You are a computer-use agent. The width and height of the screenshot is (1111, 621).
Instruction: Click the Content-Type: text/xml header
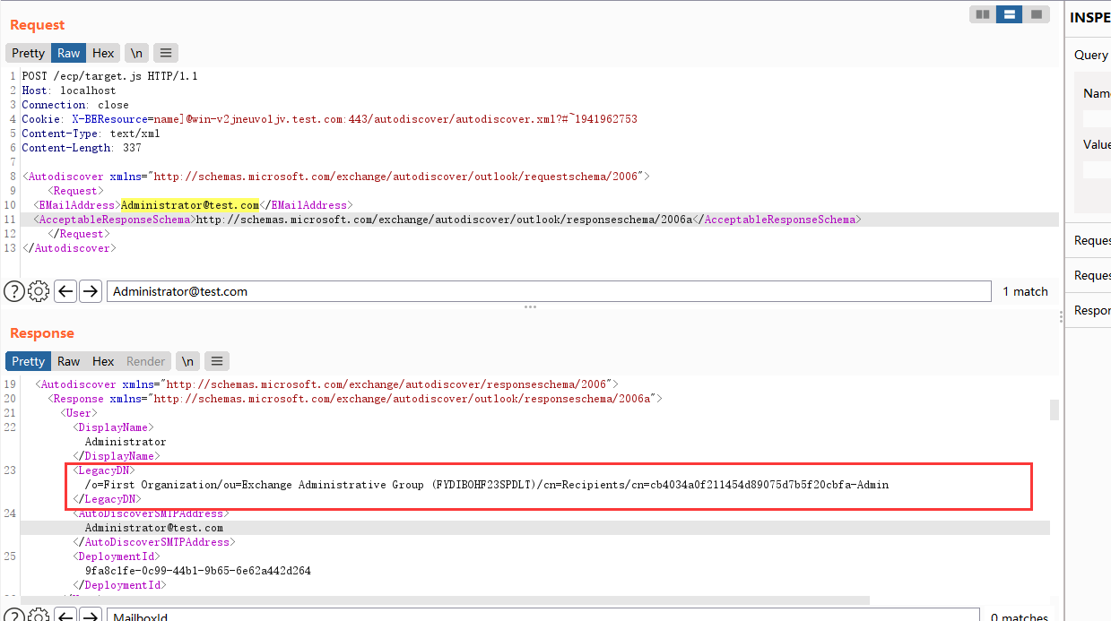coord(91,134)
